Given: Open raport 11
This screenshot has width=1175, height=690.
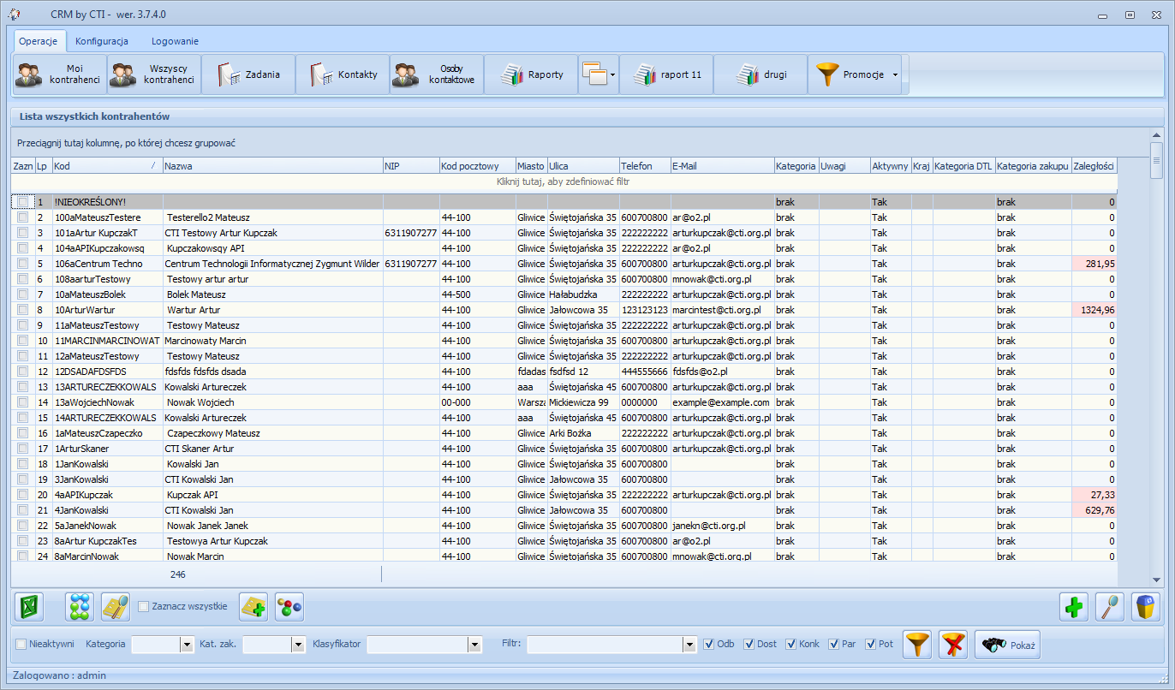Looking at the screenshot, I should [666, 74].
